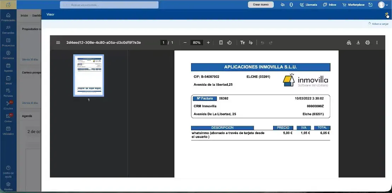This screenshot has width=392, height=193.
Task: Open Utilidades in the sidebar
Action: [x=8, y=131]
